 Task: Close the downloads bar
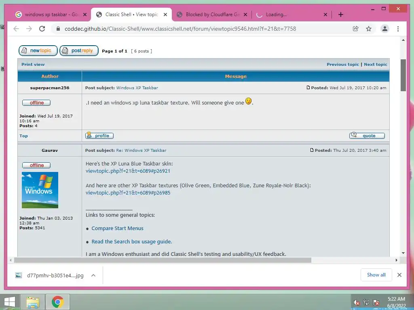click(x=399, y=275)
